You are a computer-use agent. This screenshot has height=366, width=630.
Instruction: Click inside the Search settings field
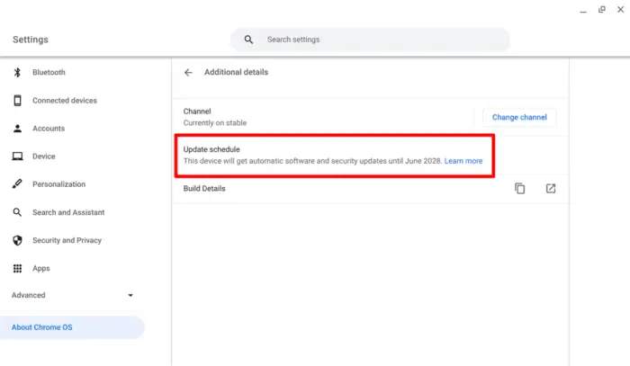(370, 40)
